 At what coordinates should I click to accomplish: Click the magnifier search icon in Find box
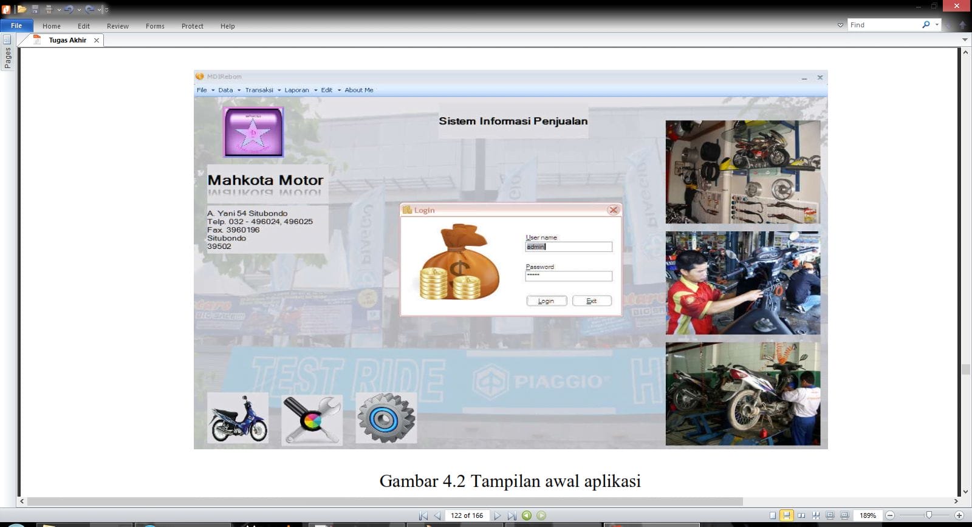pyautogui.click(x=926, y=25)
